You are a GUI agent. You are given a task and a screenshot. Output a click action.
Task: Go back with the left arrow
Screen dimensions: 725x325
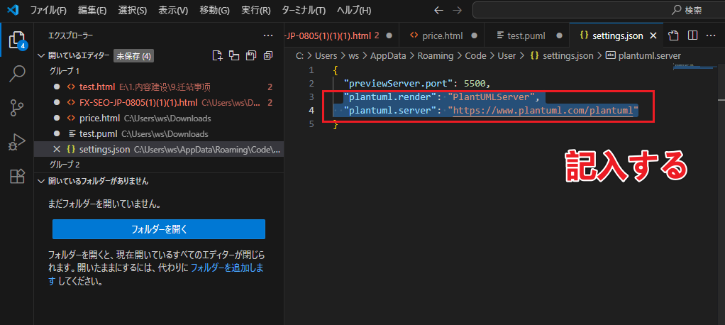pyautogui.click(x=439, y=10)
